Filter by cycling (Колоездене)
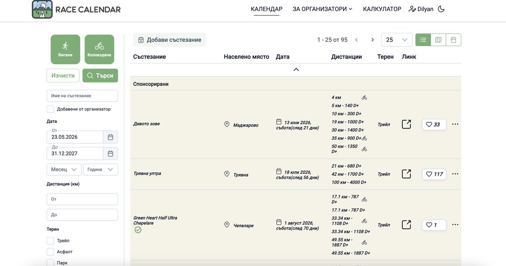 100,49
